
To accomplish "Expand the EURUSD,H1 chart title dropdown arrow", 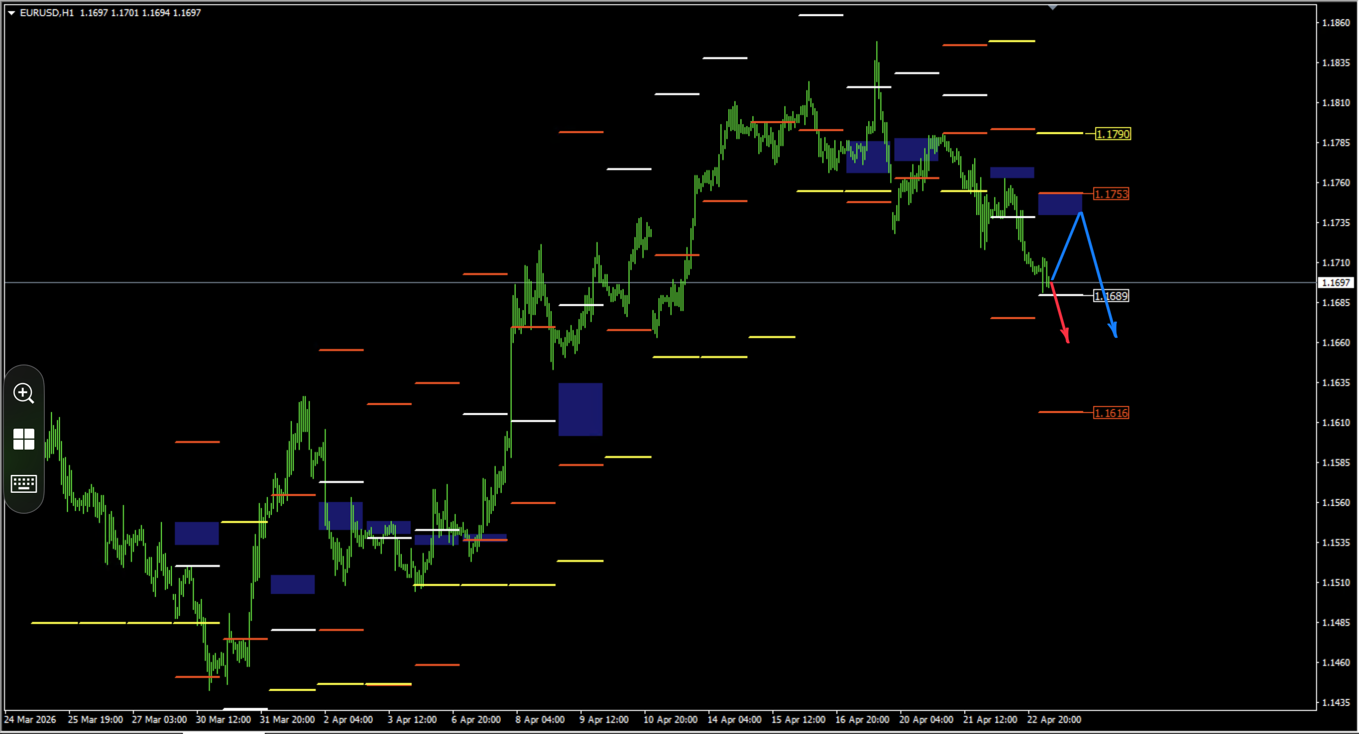I will point(11,12).
